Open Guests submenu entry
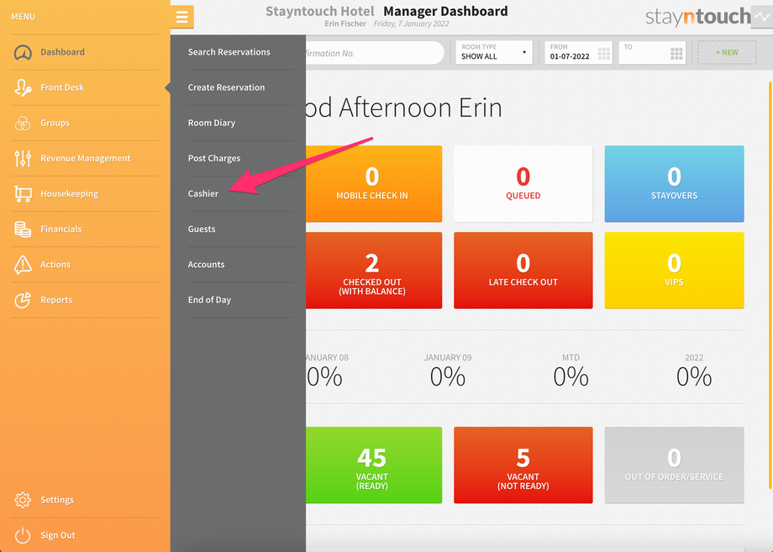This screenshot has width=773, height=552. click(x=202, y=229)
